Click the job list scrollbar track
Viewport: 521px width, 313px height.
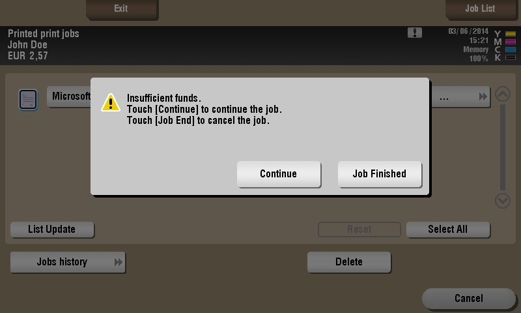(x=503, y=147)
